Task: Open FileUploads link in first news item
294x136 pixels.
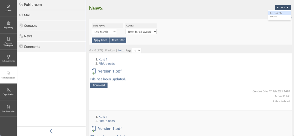Action: tap(107, 63)
